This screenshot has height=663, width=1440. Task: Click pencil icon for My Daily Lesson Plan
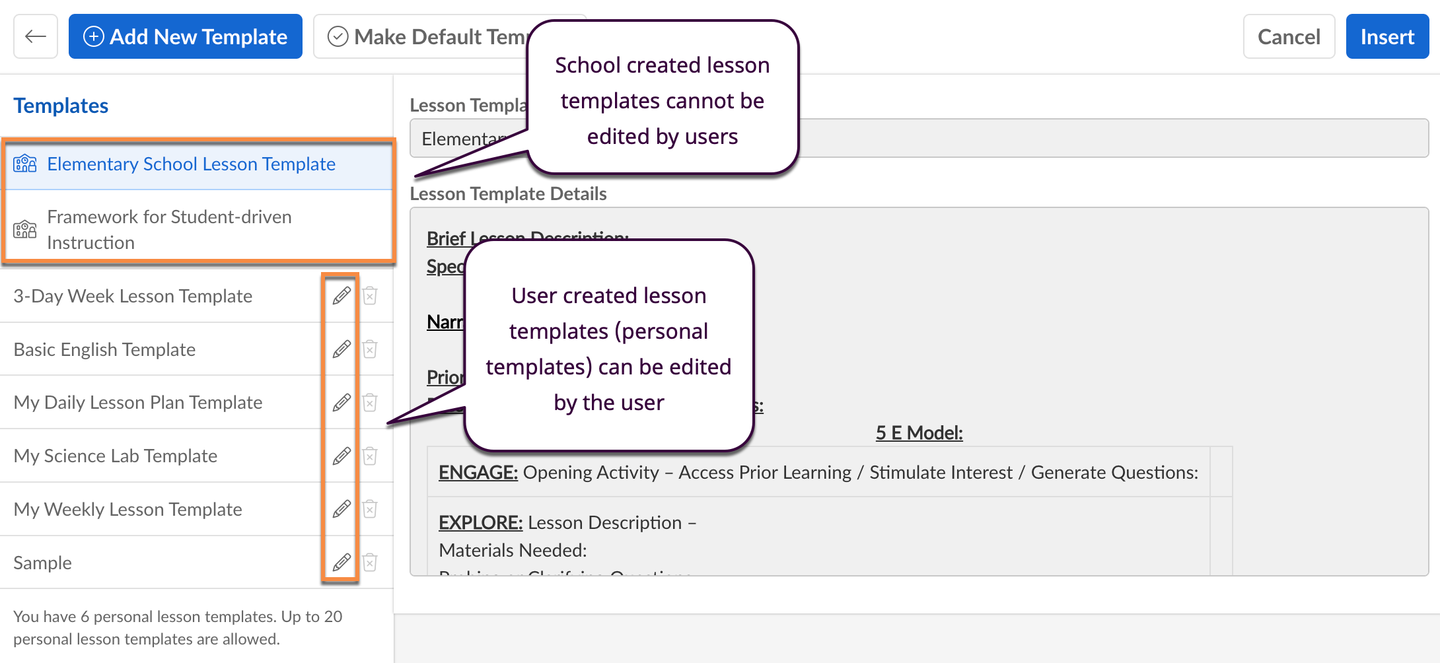[341, 402]
